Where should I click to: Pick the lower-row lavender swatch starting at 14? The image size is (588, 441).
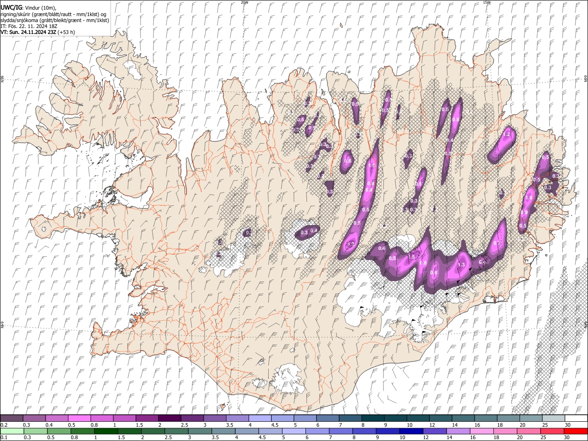(458, 431)
